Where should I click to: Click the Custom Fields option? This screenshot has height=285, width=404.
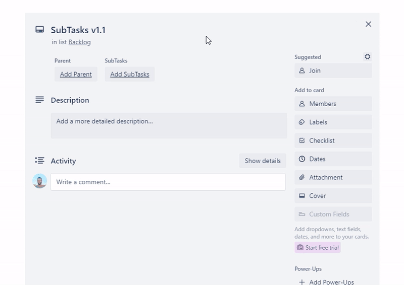pos(333,214)
